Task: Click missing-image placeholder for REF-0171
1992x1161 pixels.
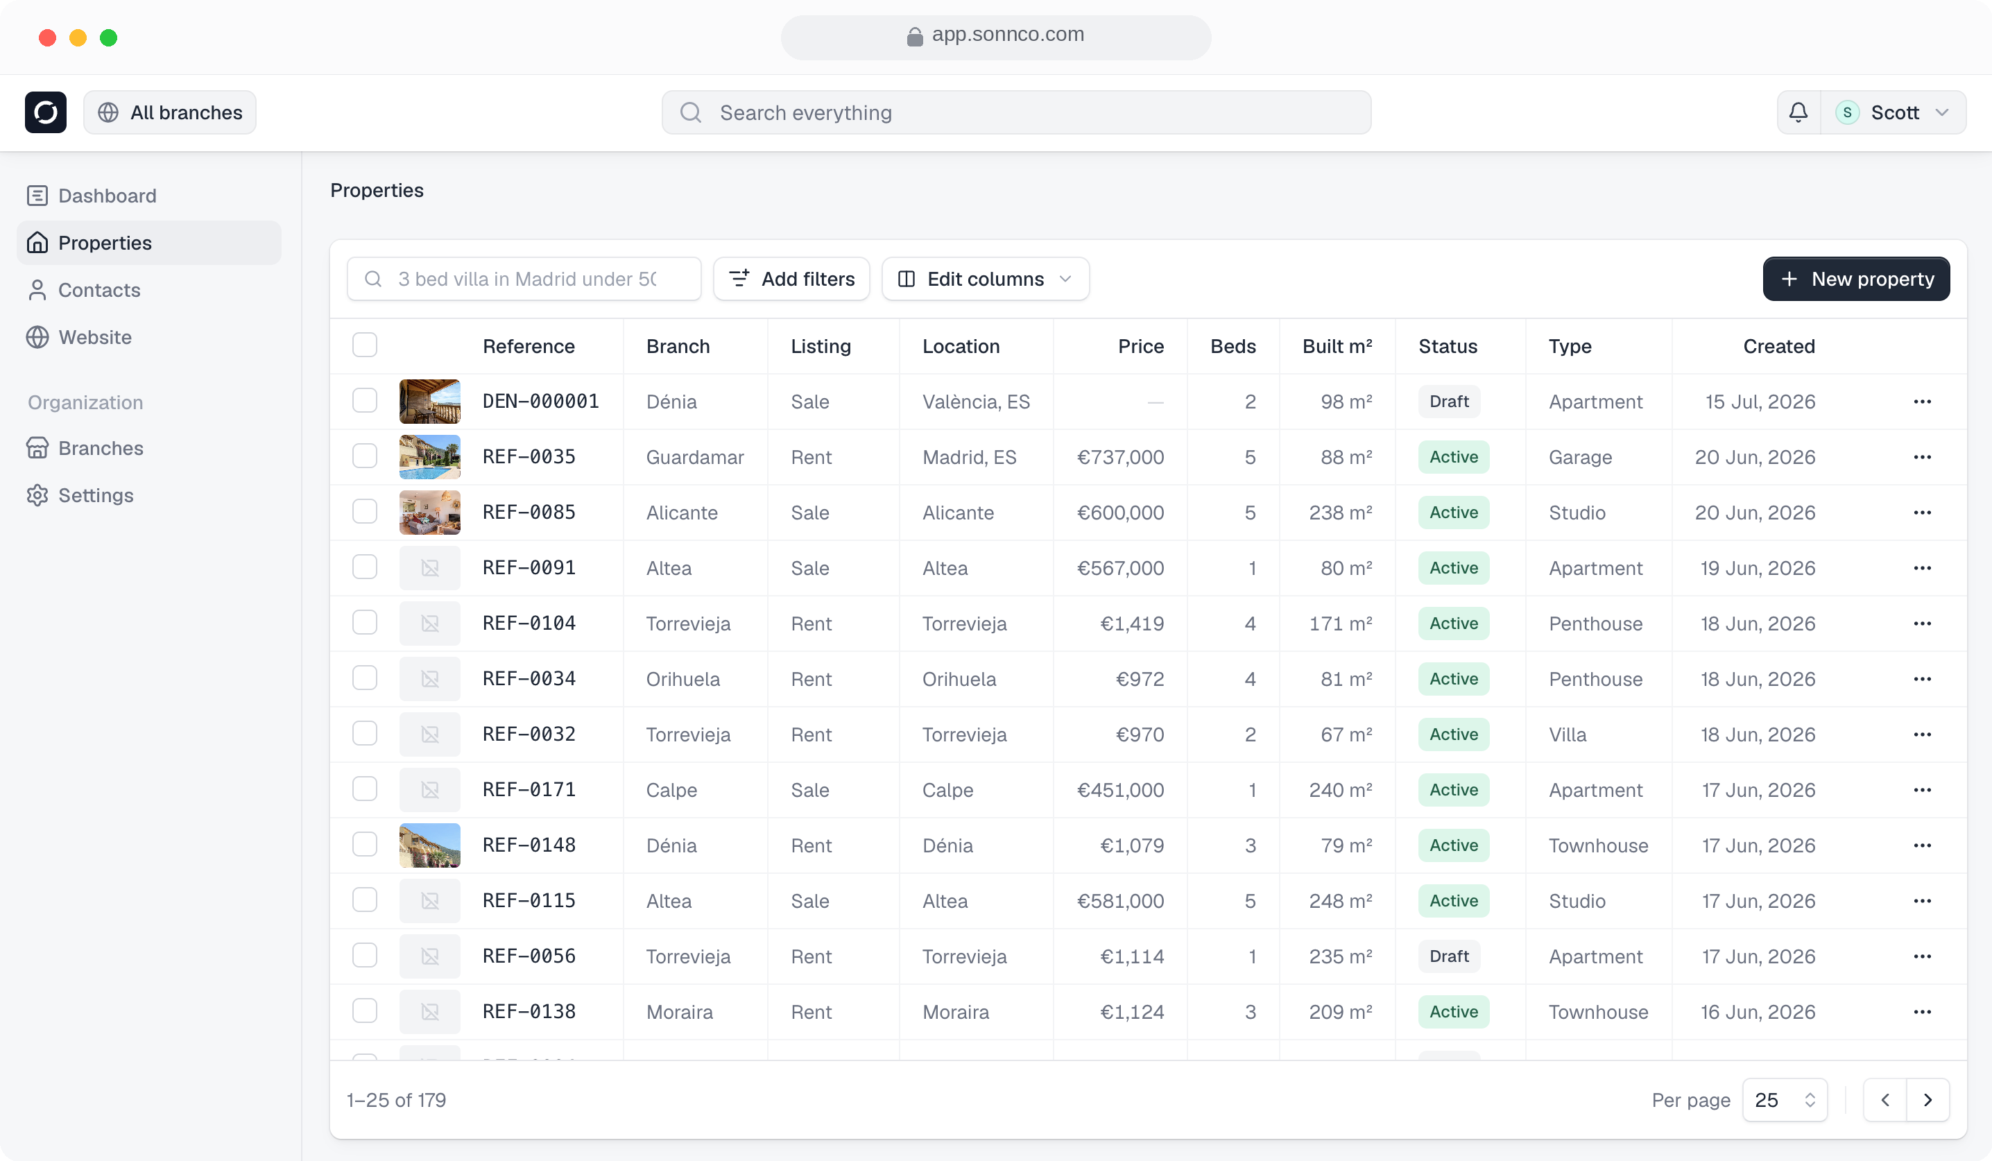Action: coord(430,789)
